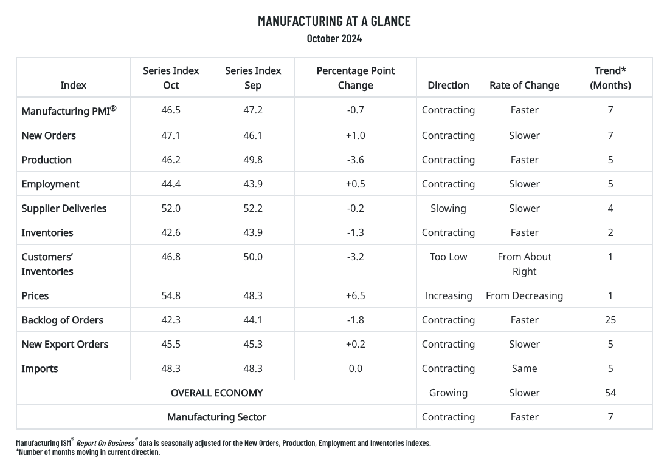Click the 'Percentage Point Change' header
This screenshot has height=466, width=667.
pyautogui.click(x=355, y=78)
